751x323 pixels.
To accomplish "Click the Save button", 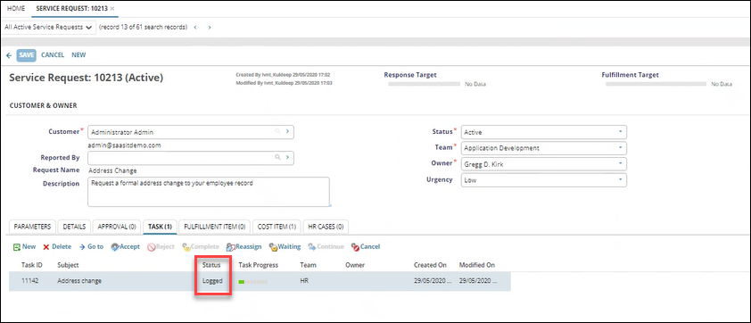I will click(x=27, y=55).
